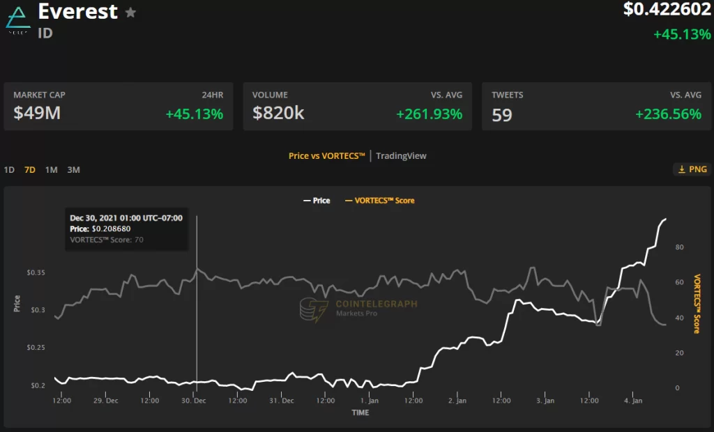Change chart range to 1M
714x432 pixels.
tap(52, 169)
